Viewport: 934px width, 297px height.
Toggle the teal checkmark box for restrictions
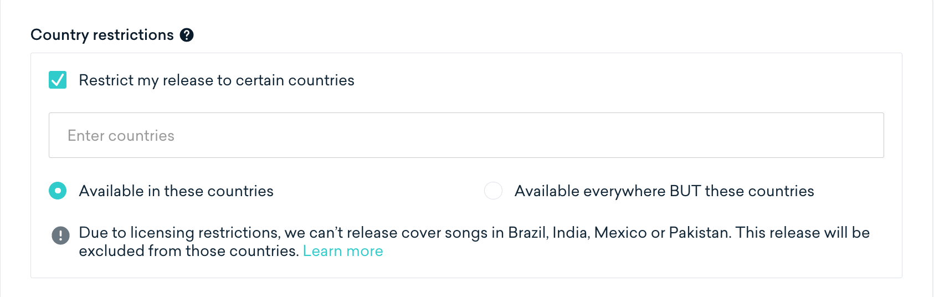(x=58, y=80)
